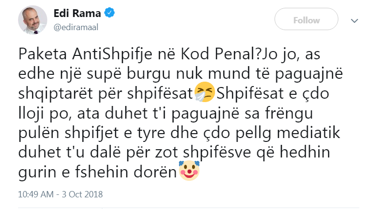Expand the tweet options chevron

355,20
